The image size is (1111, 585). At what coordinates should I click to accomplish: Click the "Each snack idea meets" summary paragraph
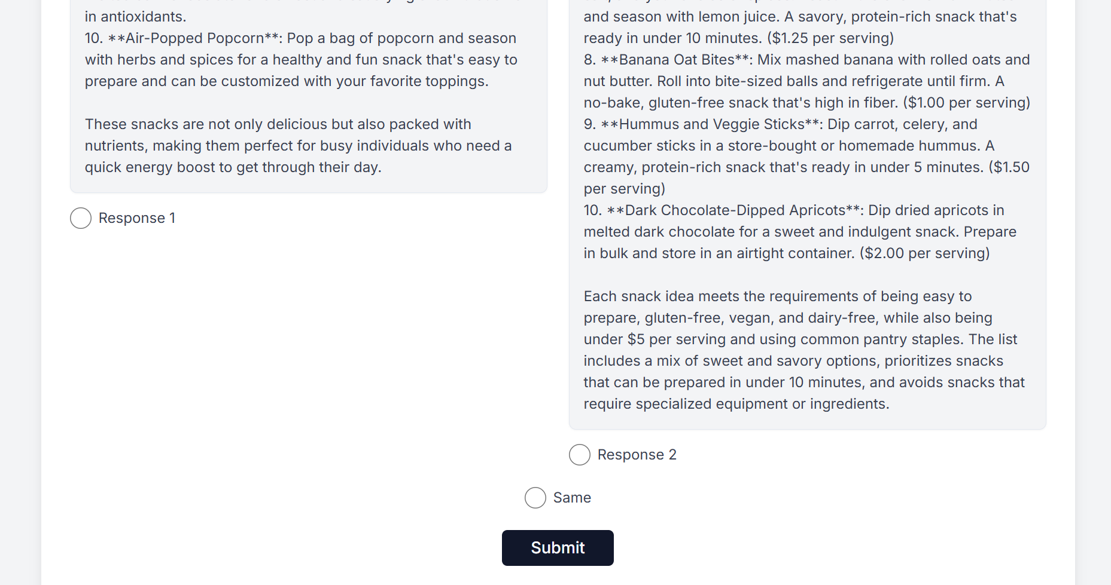tap(805, 350)
